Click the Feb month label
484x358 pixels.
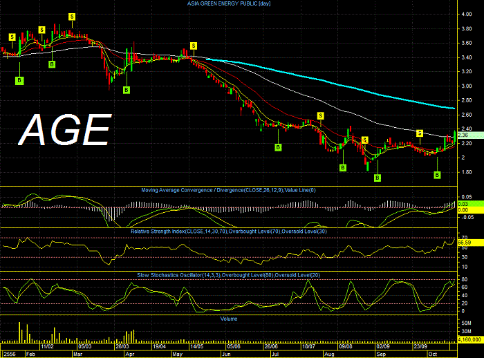click(30, 354)
